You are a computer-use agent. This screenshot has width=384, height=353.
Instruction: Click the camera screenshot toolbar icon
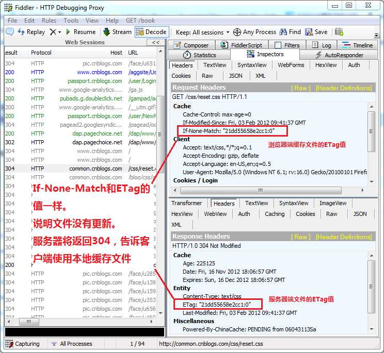pyautogui.click(x=339, y=32)
